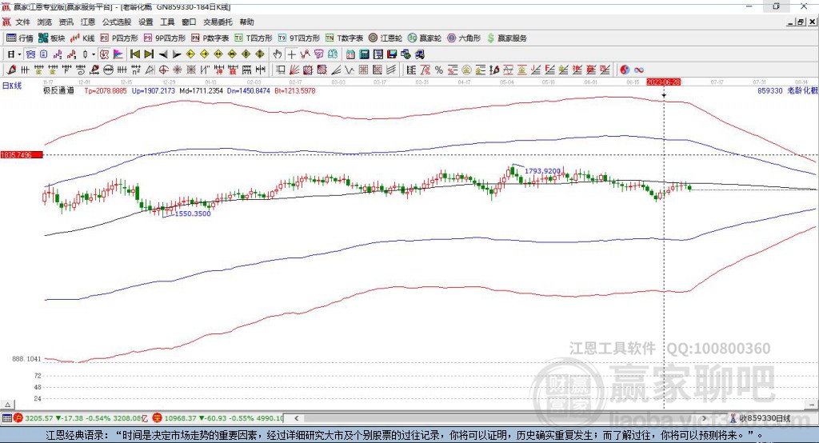The height and width of the screenshot is (443, 819).
Task: Jump to the last bar icon
Action: pyautogui.click(x=149, y=54)
